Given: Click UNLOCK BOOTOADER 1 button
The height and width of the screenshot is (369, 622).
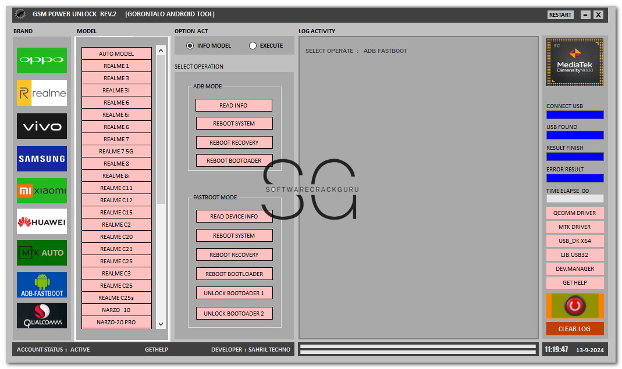Looking at the screenshot, I should (x=234, y=293).
